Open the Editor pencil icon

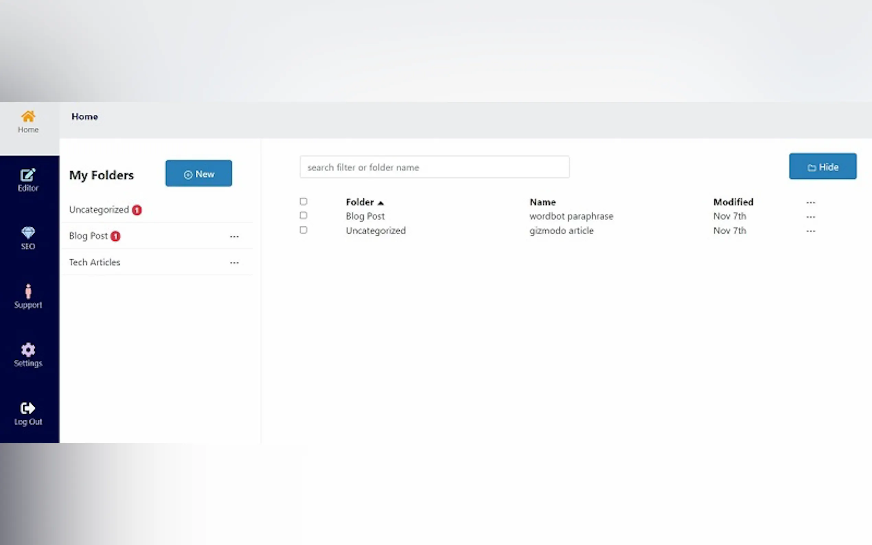point(28,175)
